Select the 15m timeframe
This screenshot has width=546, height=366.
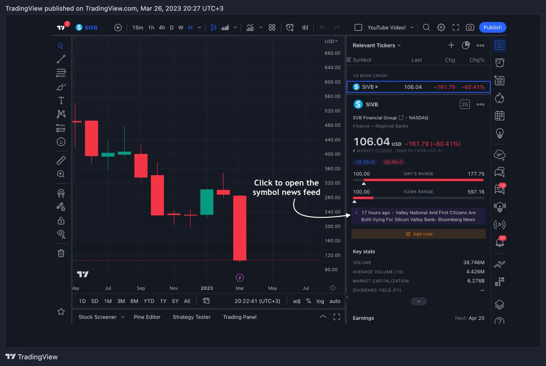(138, 28)
